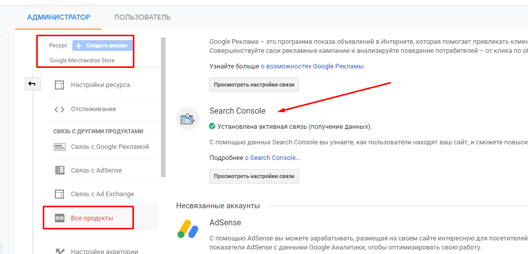The width and height of the screenshot is (528, 254).
Task: Click the Установлена активная связь status text
Action: pyautogui.click(x=295, y=127)
